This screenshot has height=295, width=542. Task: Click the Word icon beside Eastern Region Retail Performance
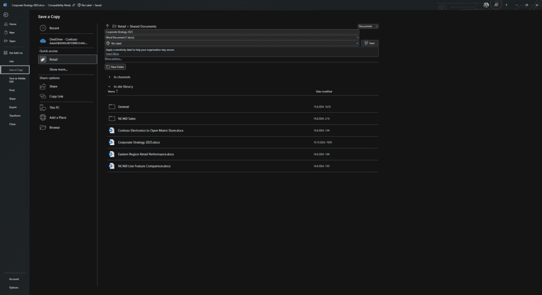coord(112,154)
